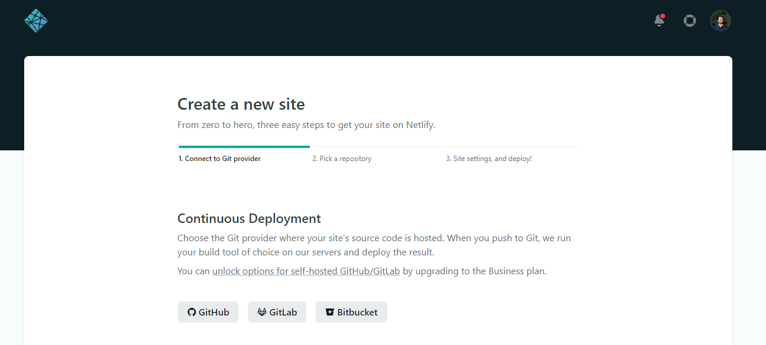766x345 pixels.
Task: Select step 1 Connect to Git provider
Action: tap(220, 159)
